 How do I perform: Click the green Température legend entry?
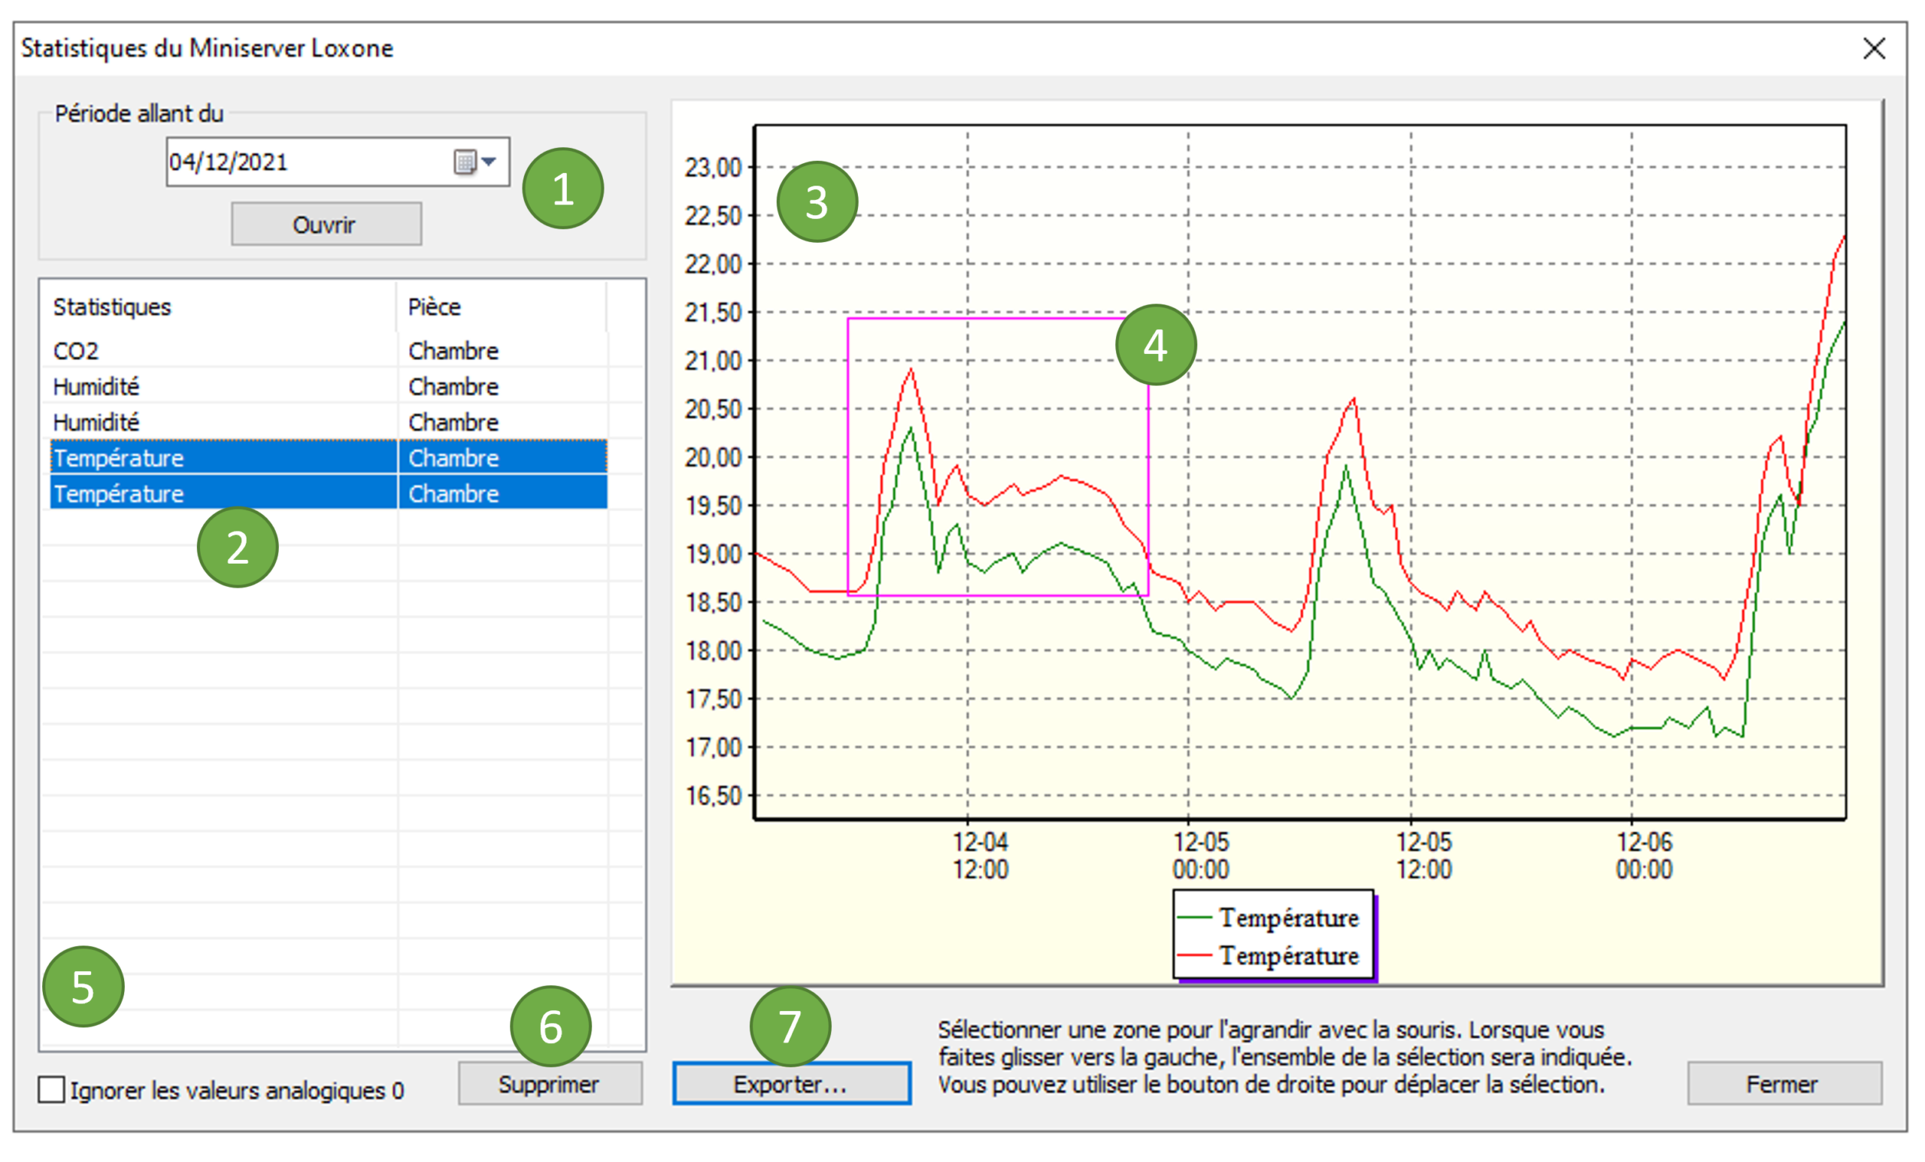[x=1287, y=918]
